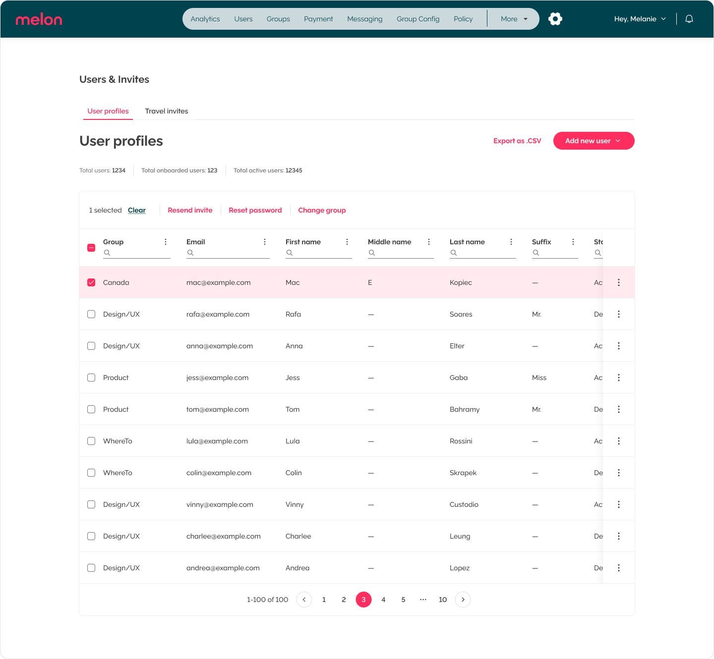Viewport: 714px width, 659px height.
Task: Go to the previous page using the arrow
Action: pos(304,600)
